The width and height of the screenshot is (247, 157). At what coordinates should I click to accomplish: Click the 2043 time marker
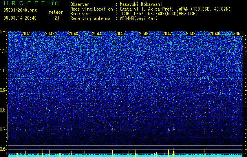click(73, 34)
